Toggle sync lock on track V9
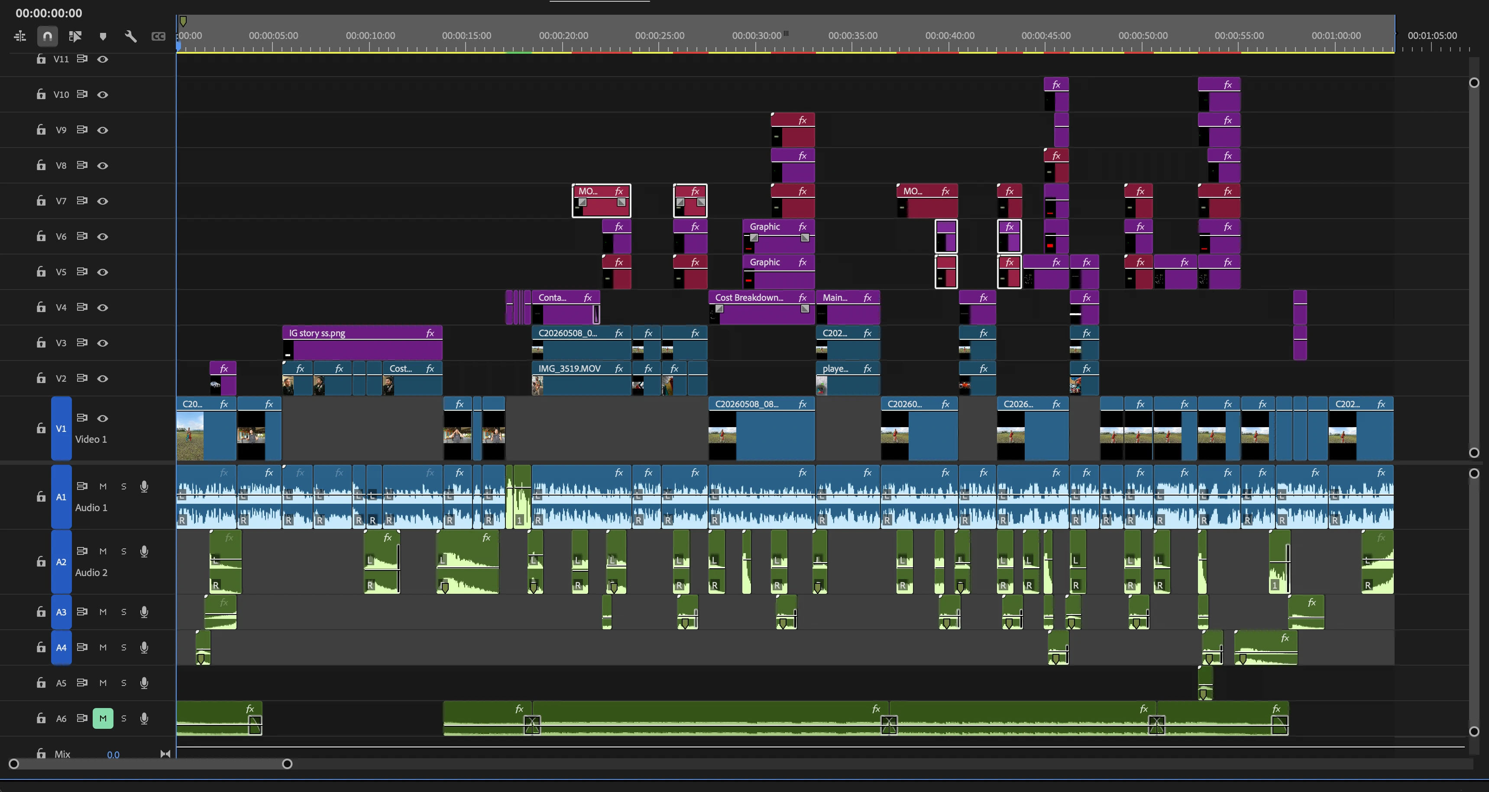The image size is (1489, 792). pyautogui.click(x=82, y=129)
